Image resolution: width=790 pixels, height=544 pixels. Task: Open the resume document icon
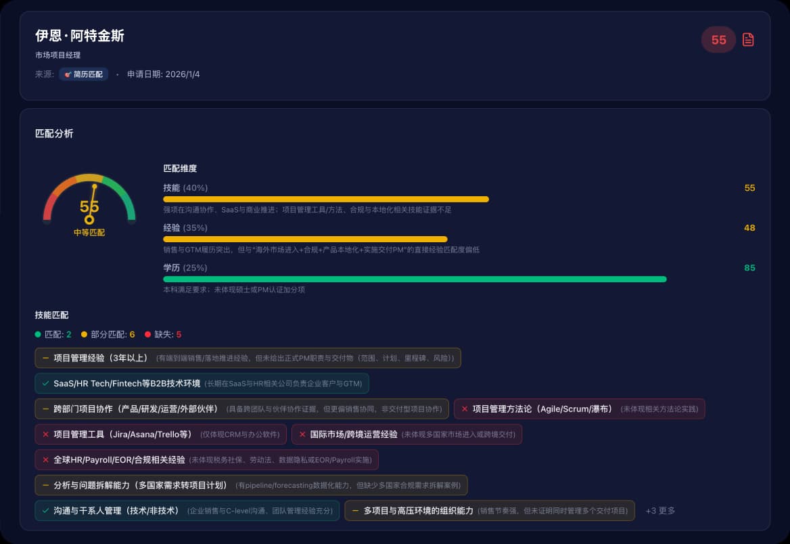pyautogui.click(x=748, y=40)
